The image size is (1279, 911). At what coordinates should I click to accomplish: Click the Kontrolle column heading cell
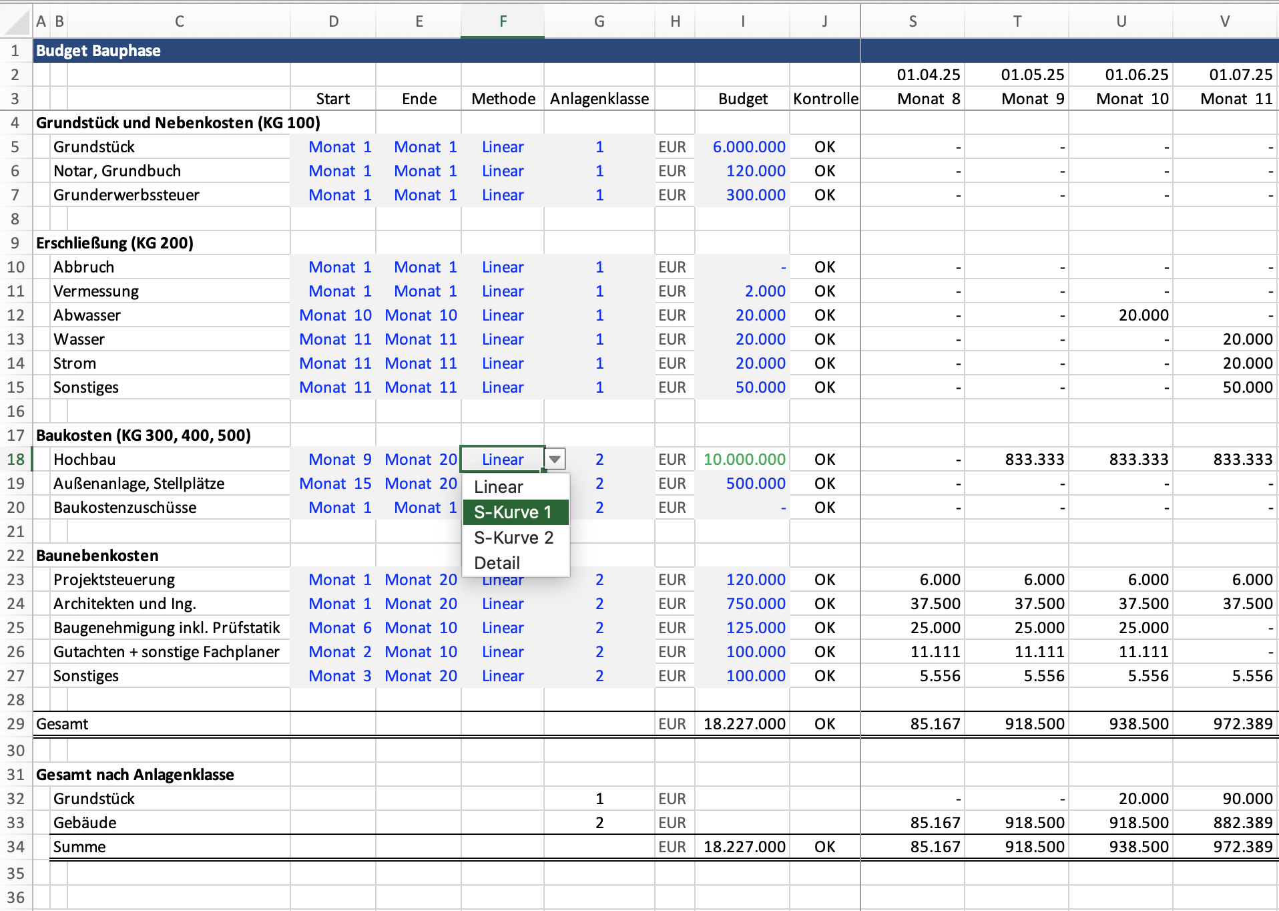(x=825, y=99)
